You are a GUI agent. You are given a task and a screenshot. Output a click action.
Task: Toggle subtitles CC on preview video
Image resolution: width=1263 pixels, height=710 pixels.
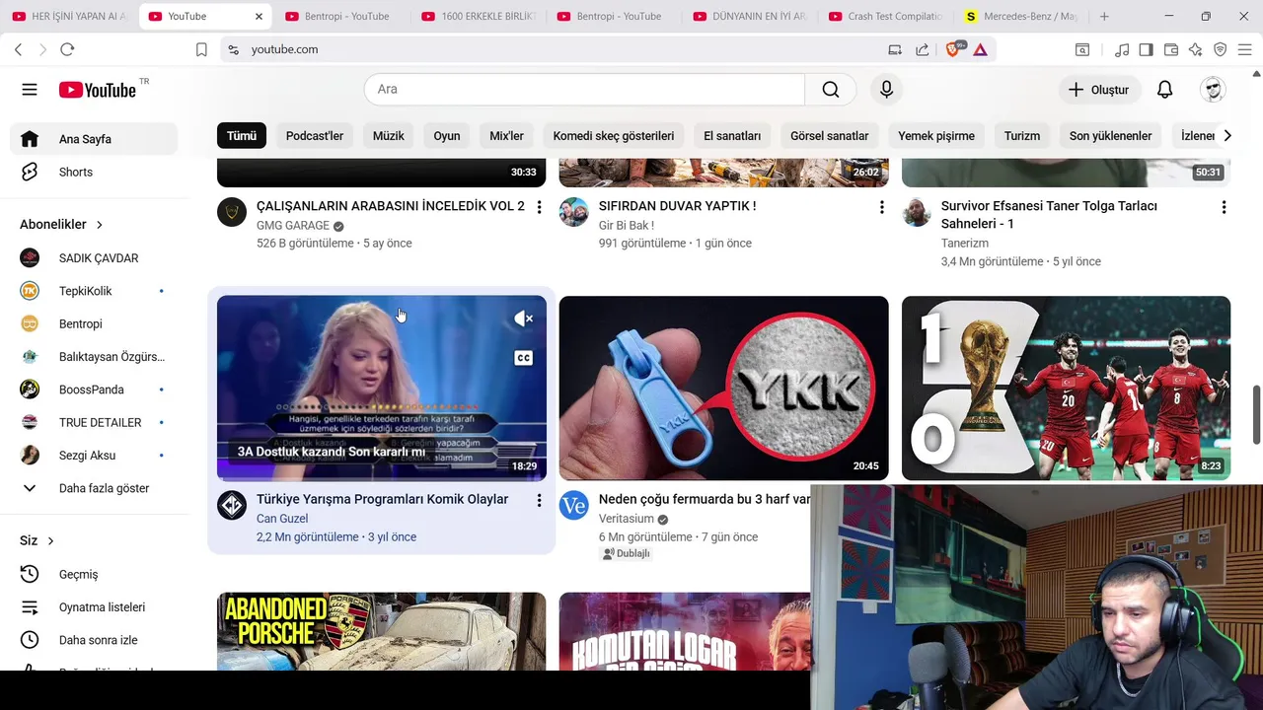[x=523, y=358]
